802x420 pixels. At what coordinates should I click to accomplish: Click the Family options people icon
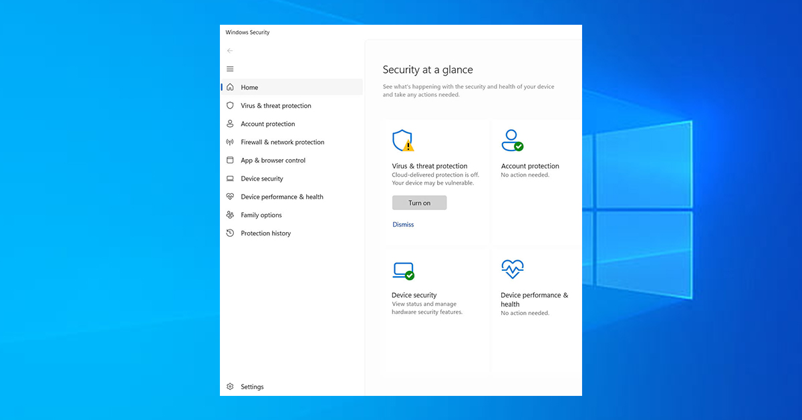tap(230, 215)
